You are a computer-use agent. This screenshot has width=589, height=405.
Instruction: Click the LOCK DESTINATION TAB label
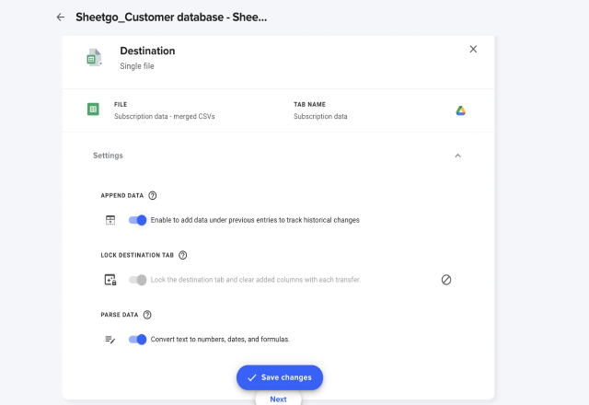point(137,256)
